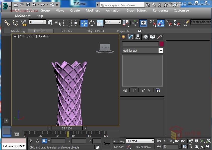Toggle Auto Key animation mode
Viewport: 212px width, 150px height.
pyautogui.click(x=119, y=141)
